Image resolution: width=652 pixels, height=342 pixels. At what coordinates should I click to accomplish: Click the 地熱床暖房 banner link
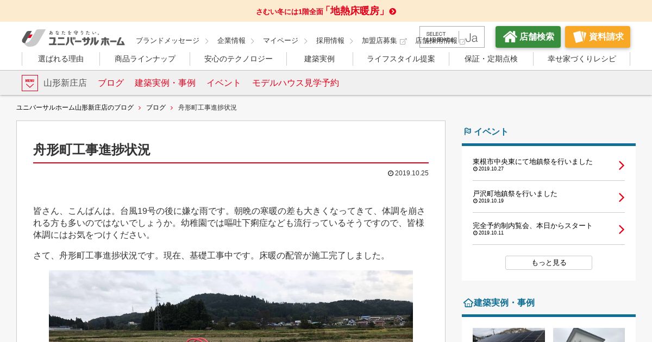[x=326, y=11]
